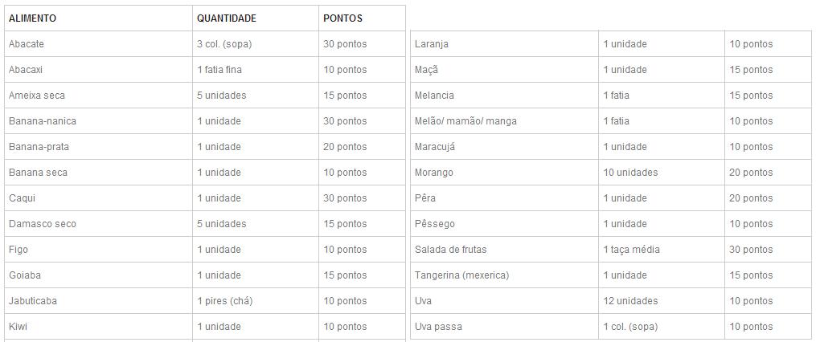Viewport: 816px width, 342px height.
Task: Click the PONTOS column header
Action: pos(342,18)
